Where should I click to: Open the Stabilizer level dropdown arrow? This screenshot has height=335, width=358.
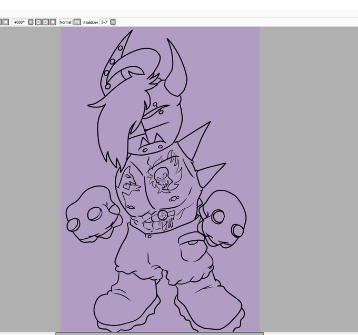coord(113,22)
